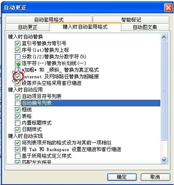Toggle 序号(1st)替换为上标 checkbox
The image size is (174, 185).
17,50
